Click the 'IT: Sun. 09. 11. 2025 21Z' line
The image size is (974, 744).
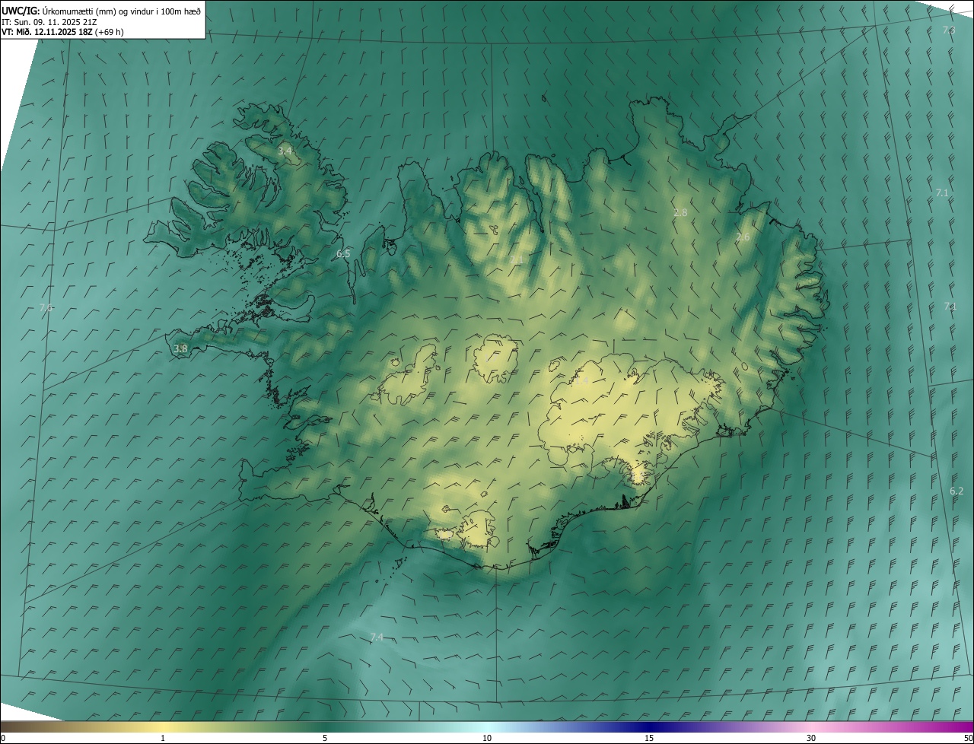tap(49, 21)
